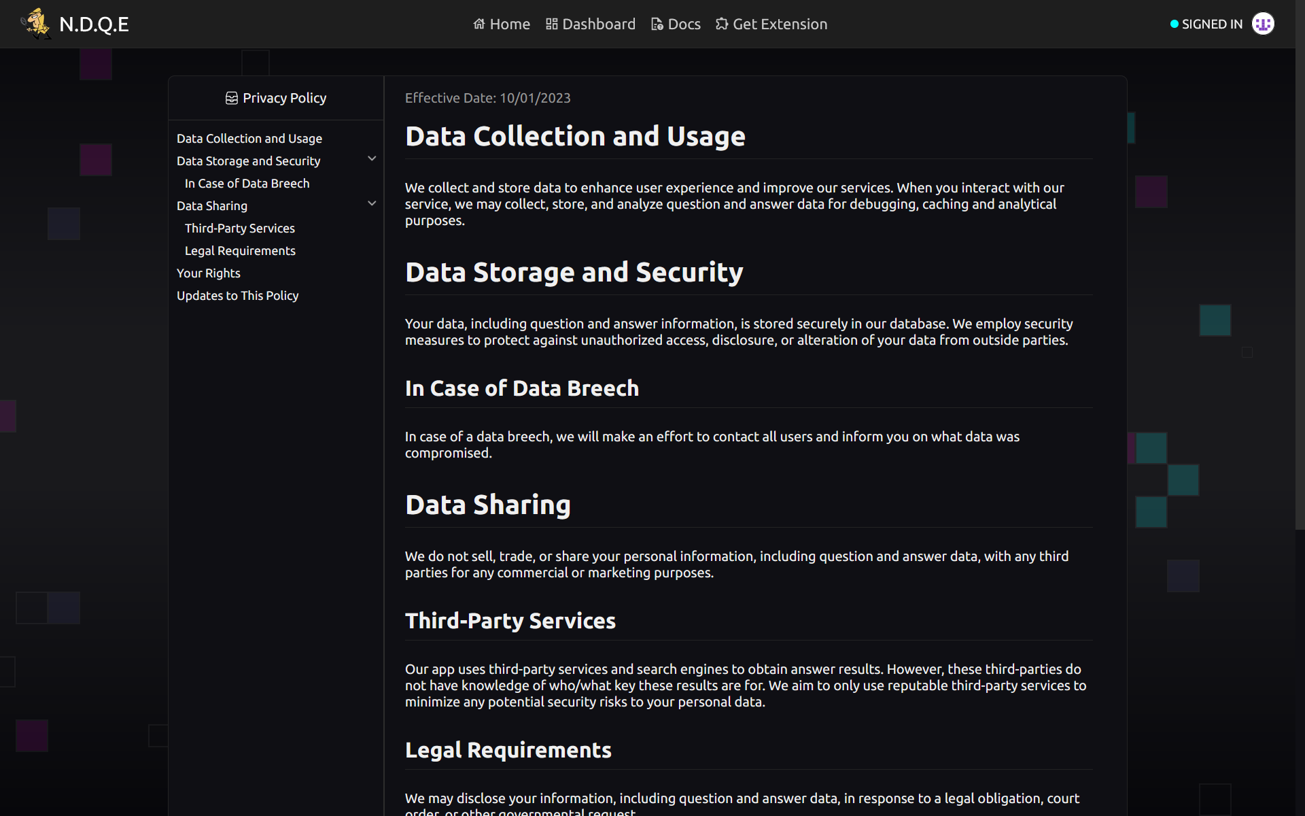This screenshot has height=816, width=1305.
Task: Click the Get Extension puzzle icon
Action: [x=722, y=24]
